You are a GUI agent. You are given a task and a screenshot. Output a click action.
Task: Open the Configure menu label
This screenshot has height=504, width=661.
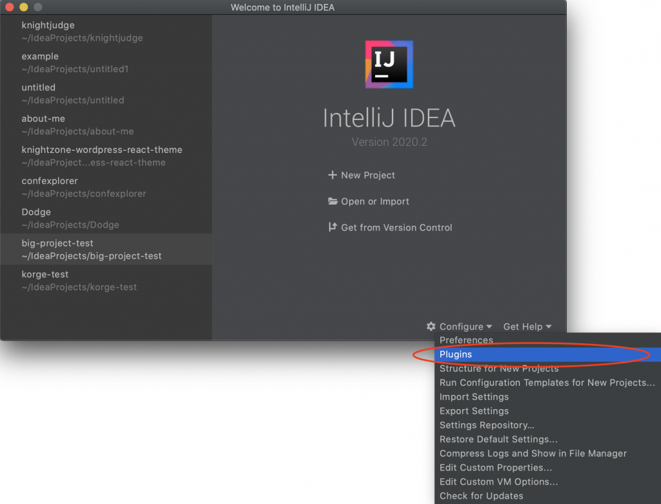click(x=461, y=327)
